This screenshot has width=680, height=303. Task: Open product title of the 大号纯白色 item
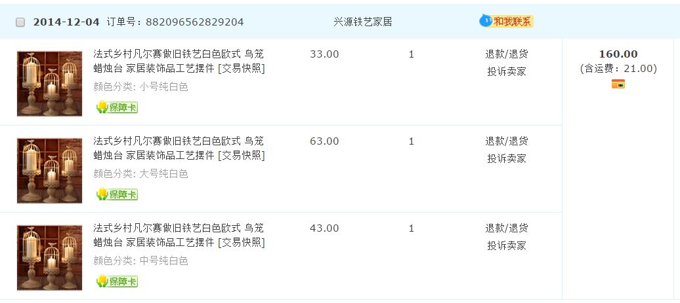178,148
